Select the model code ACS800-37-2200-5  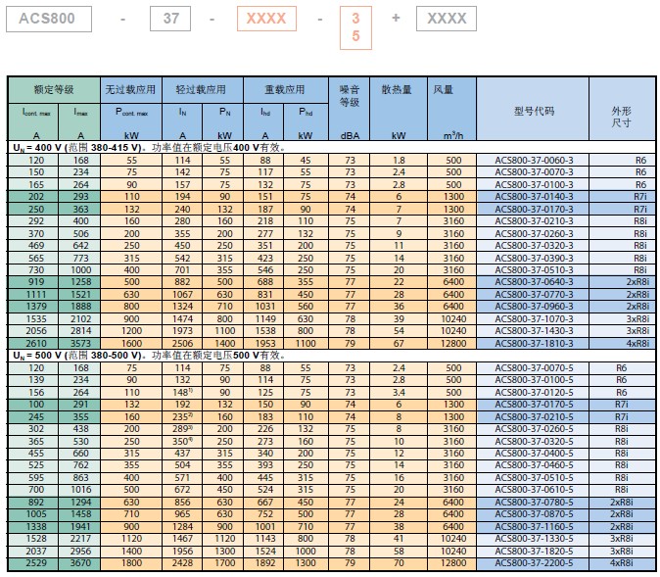[x=534, y=564]
